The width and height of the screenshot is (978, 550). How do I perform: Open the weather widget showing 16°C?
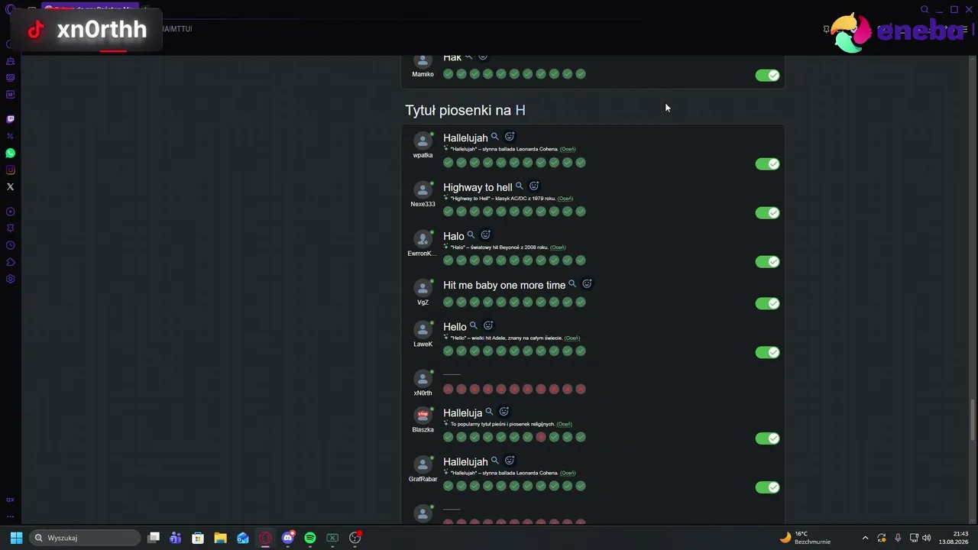click(x=805, y=538)
